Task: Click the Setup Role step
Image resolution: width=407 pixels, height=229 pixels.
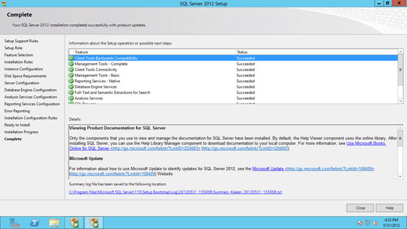Action: [x=13, y=48]
